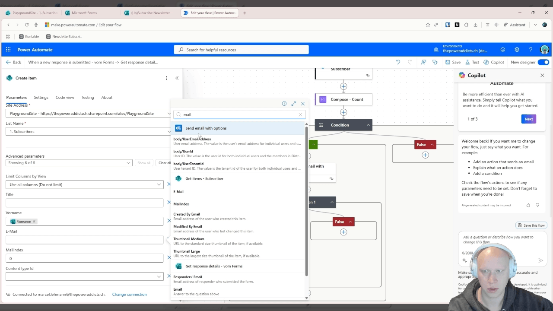Open Copilot from the toolbar

pos(494,62)
